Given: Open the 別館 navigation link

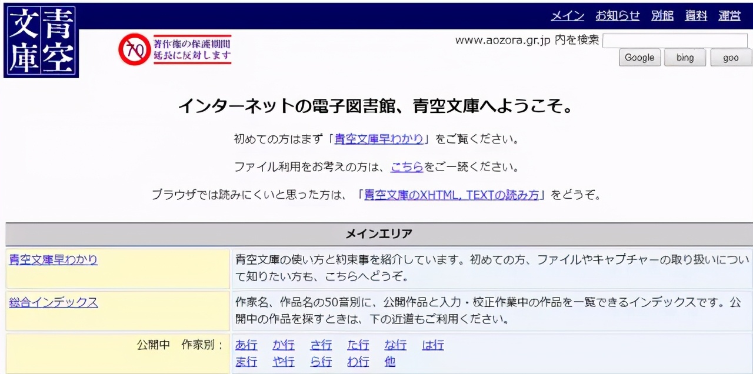Looking at the screenshot, I should [662, 16].
